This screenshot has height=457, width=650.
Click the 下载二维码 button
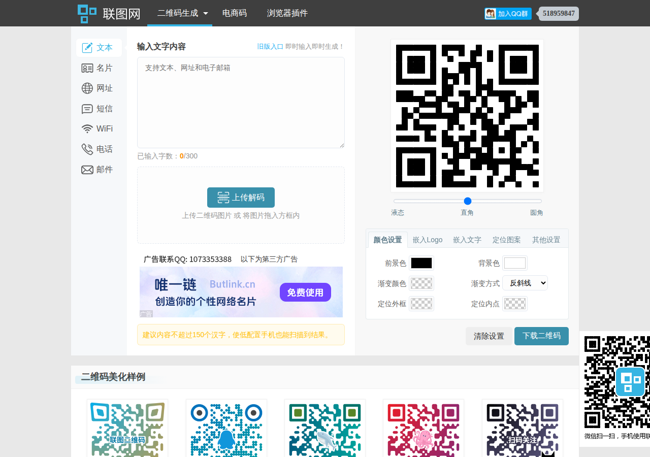(x=541, y=336)
